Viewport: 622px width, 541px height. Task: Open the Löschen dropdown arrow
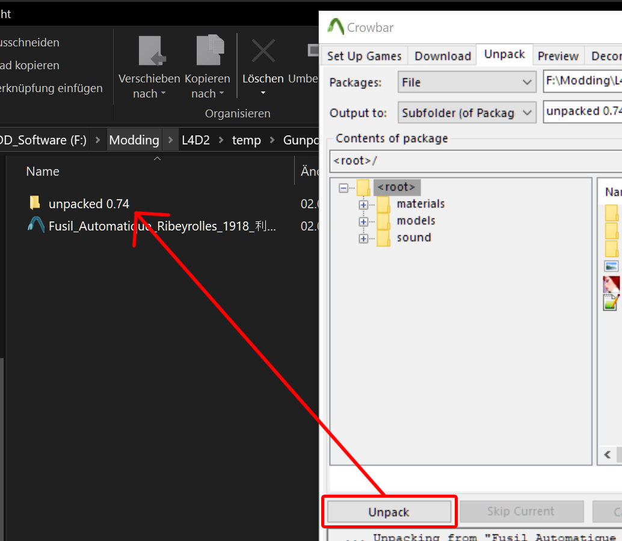[x=263, y=93]
